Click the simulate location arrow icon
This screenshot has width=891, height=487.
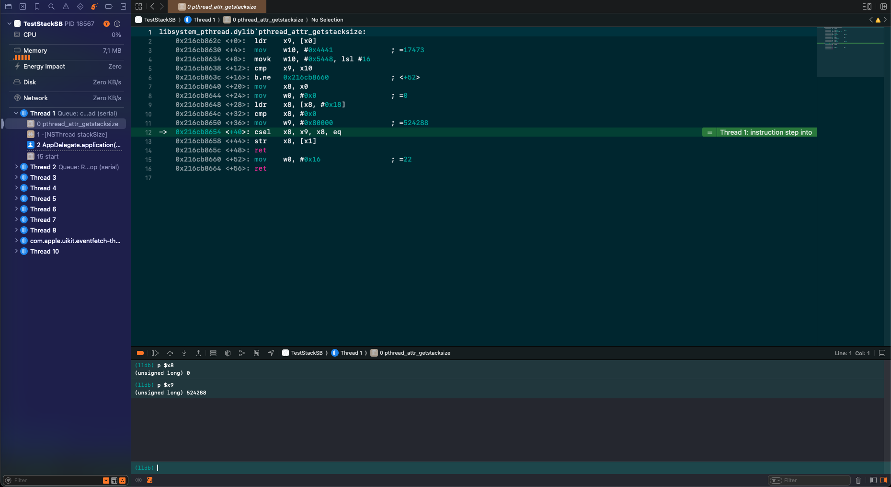271,353
